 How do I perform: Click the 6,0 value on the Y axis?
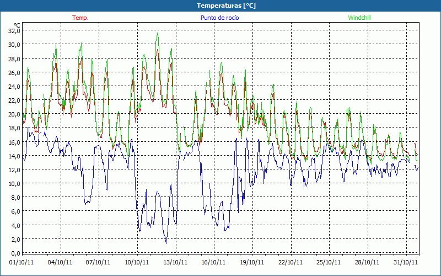pyautogui.click(x=15, y=211)
